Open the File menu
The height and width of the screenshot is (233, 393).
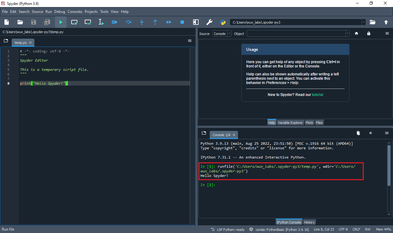5,12
